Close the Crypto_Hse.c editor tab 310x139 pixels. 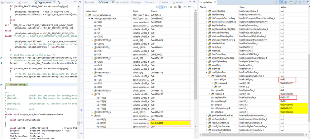54,2
